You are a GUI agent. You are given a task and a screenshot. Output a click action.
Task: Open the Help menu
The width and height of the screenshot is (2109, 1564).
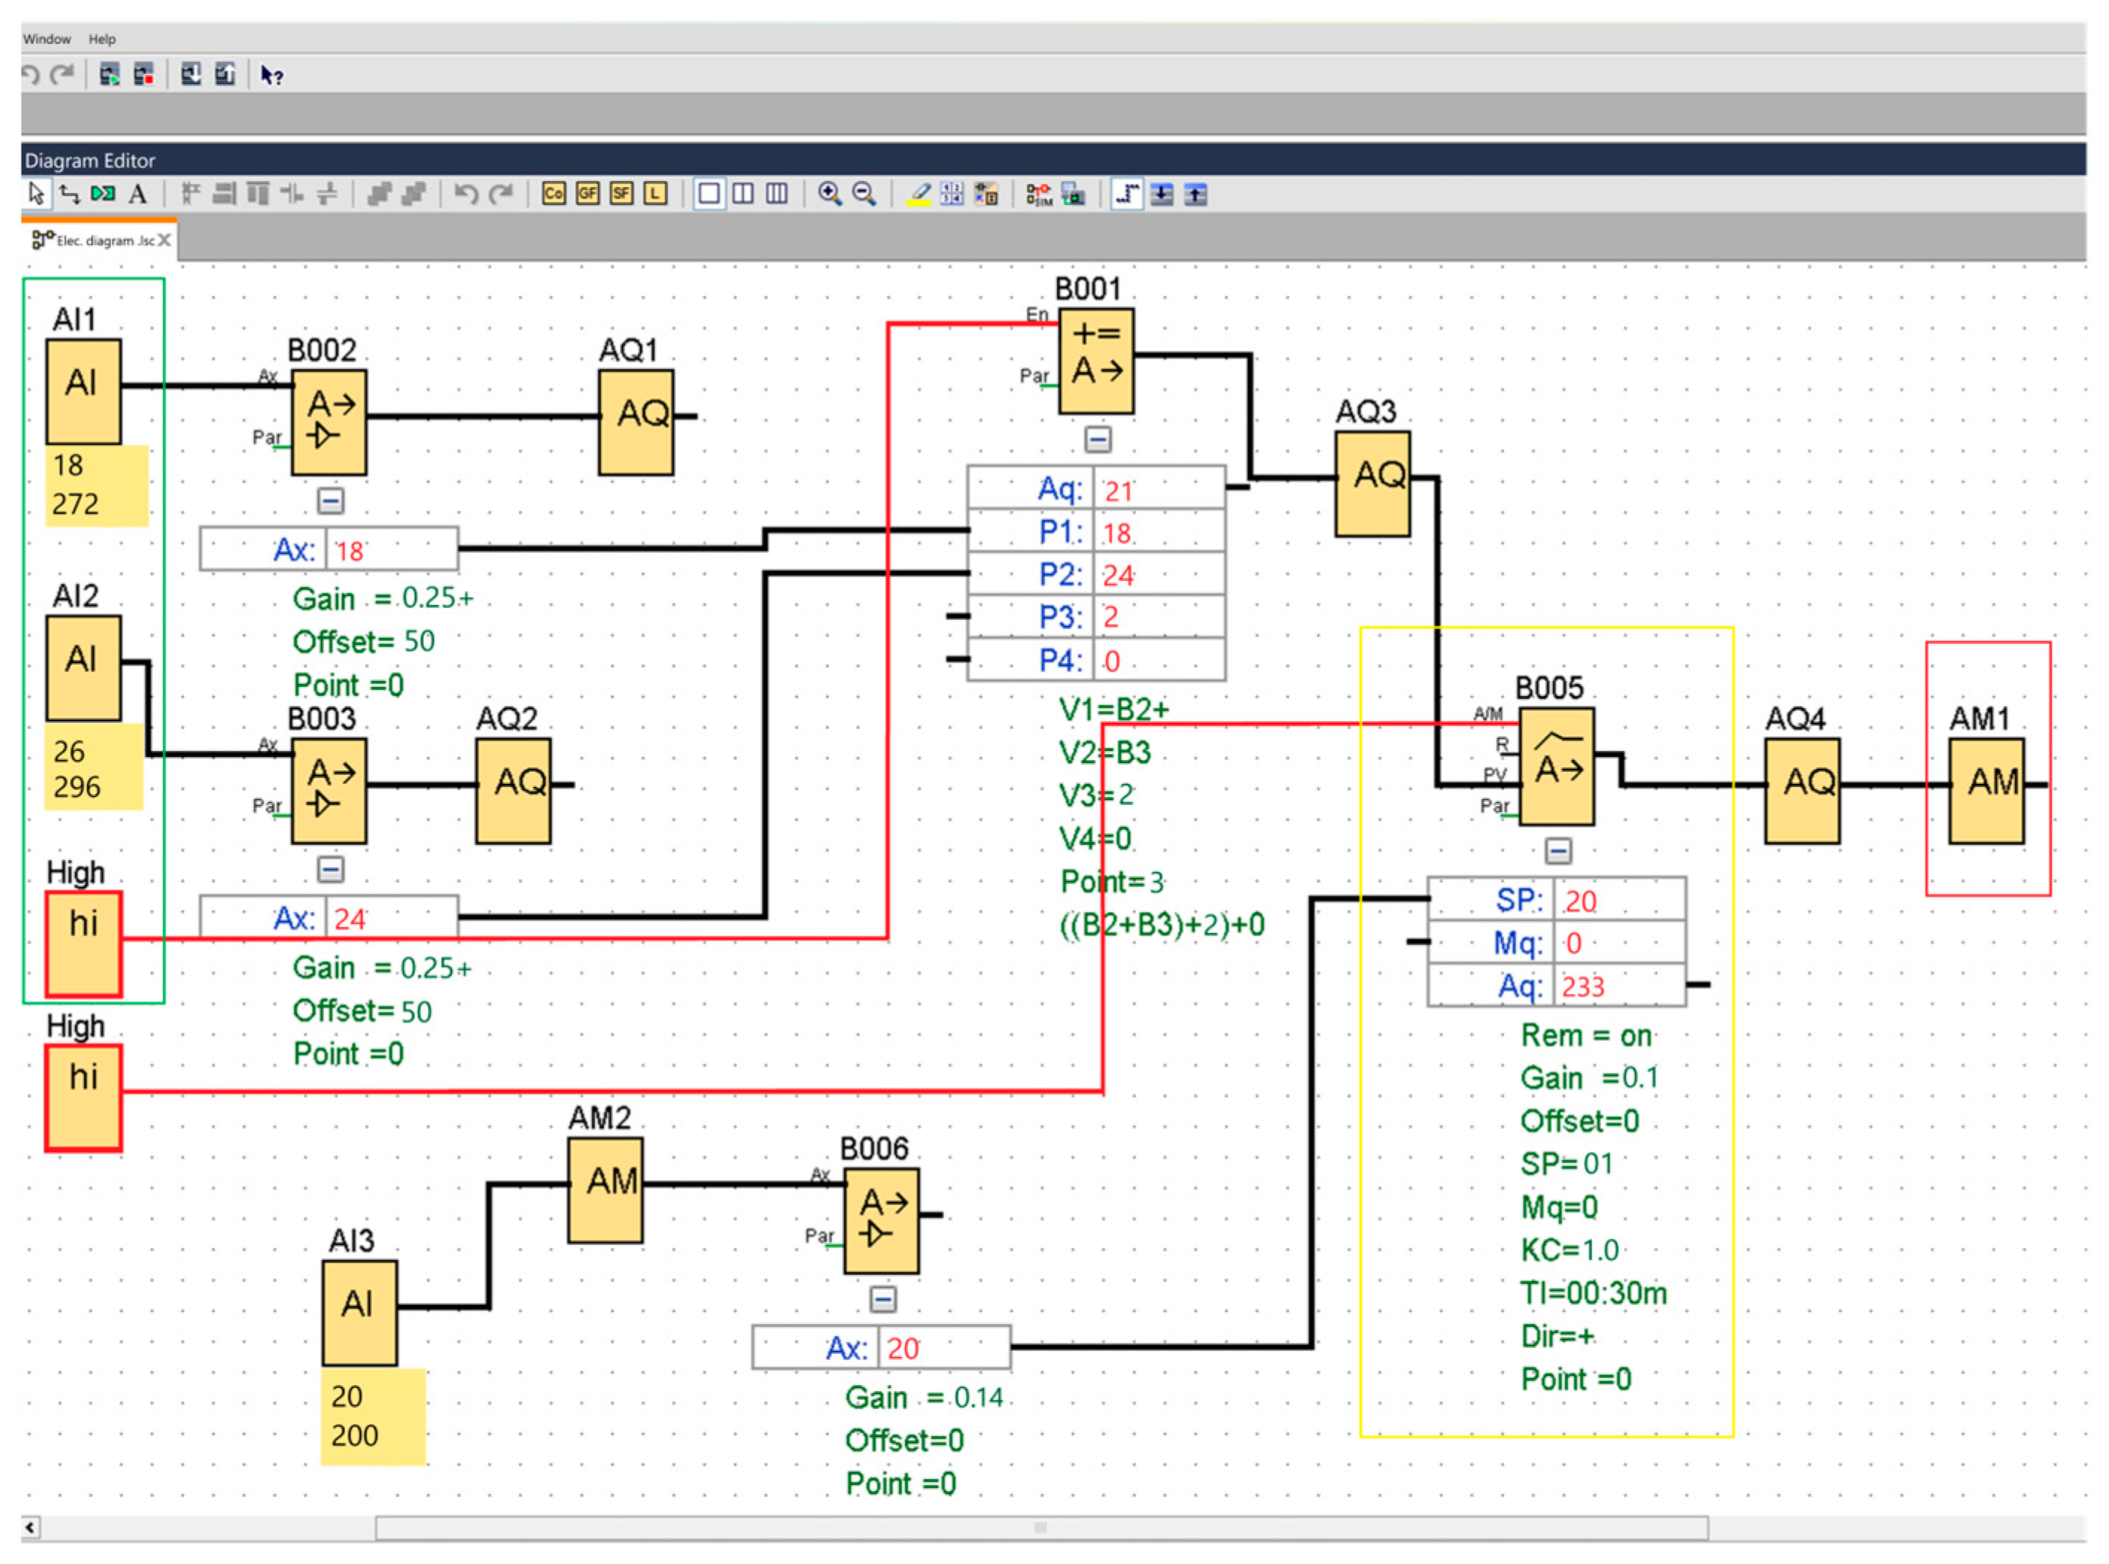click(102, 39)
